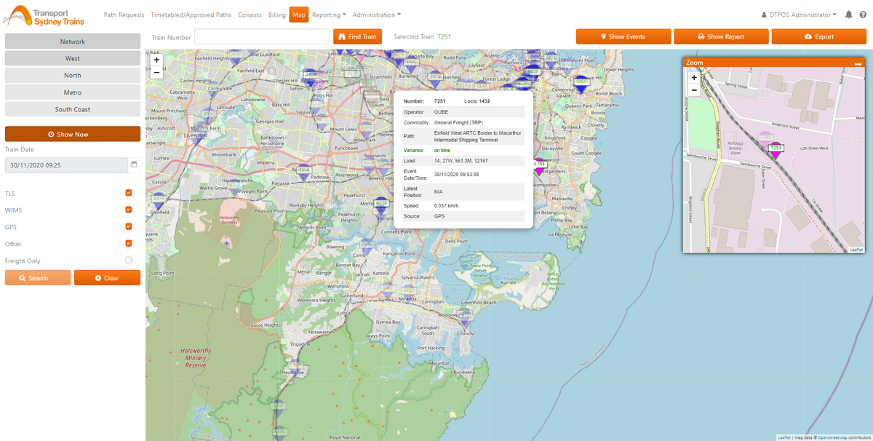The width and height of the screenshot is (873, 441).
Task: Focus the Train Number input field
Action: pos(262,36)
